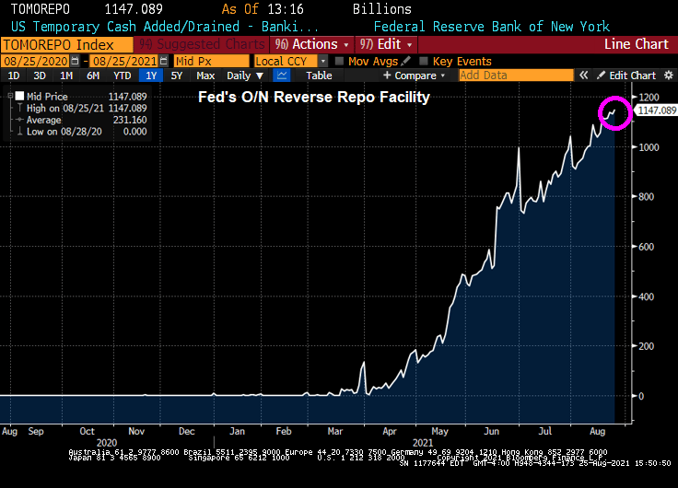The width and height of the screenshot is (678, 488).
Task: Enable the Mov Avgs checkbox
Action: 340,61
